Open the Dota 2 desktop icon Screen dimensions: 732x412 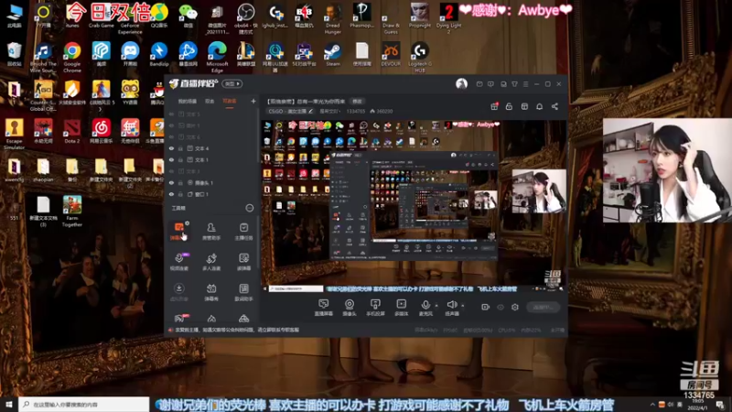72,131
